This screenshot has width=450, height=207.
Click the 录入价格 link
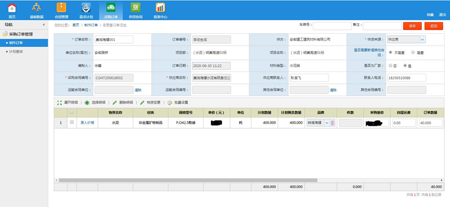pyautogui.click(x=87, y=123)
